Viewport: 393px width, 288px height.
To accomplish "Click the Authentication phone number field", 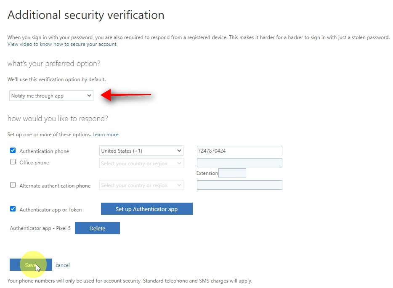I will pyautogui.click(x=239, y=151).
